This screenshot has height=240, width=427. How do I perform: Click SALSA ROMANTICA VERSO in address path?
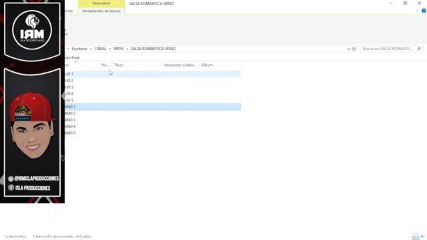coord(153,49)
